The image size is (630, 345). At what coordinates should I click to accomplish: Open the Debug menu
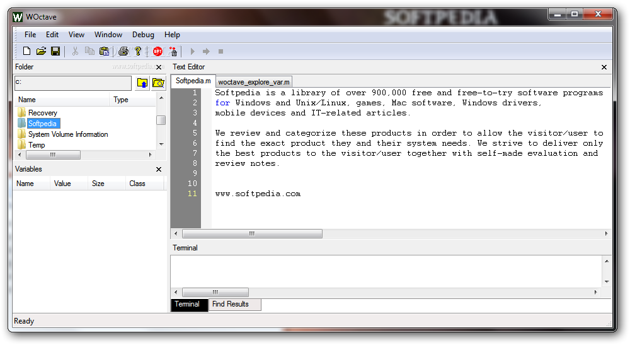point(143,35)
